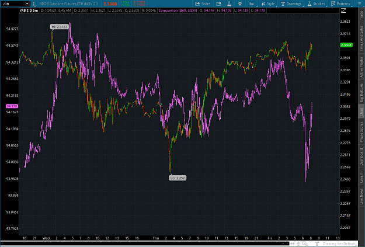Click the orange 2.3608 last price in header

click(x=110, y=4)
